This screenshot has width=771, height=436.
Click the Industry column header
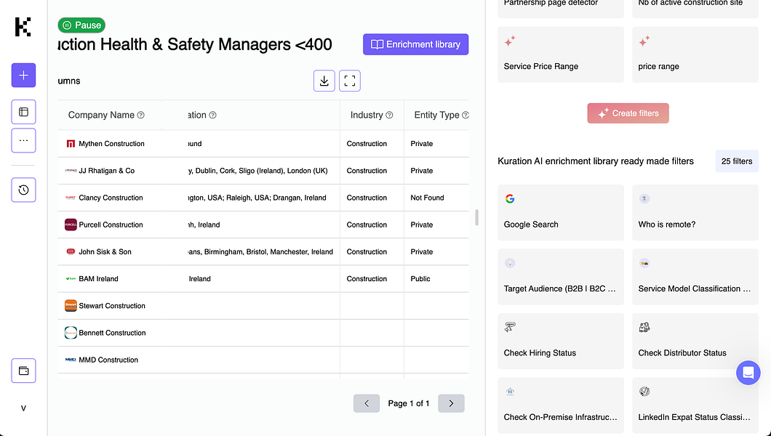point(372,115)
